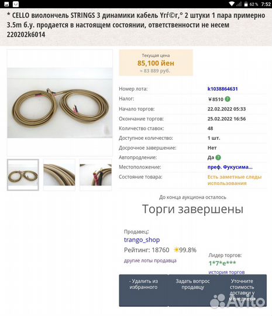
Task: Click Удалить из избранного button
Action: (143, 290)
